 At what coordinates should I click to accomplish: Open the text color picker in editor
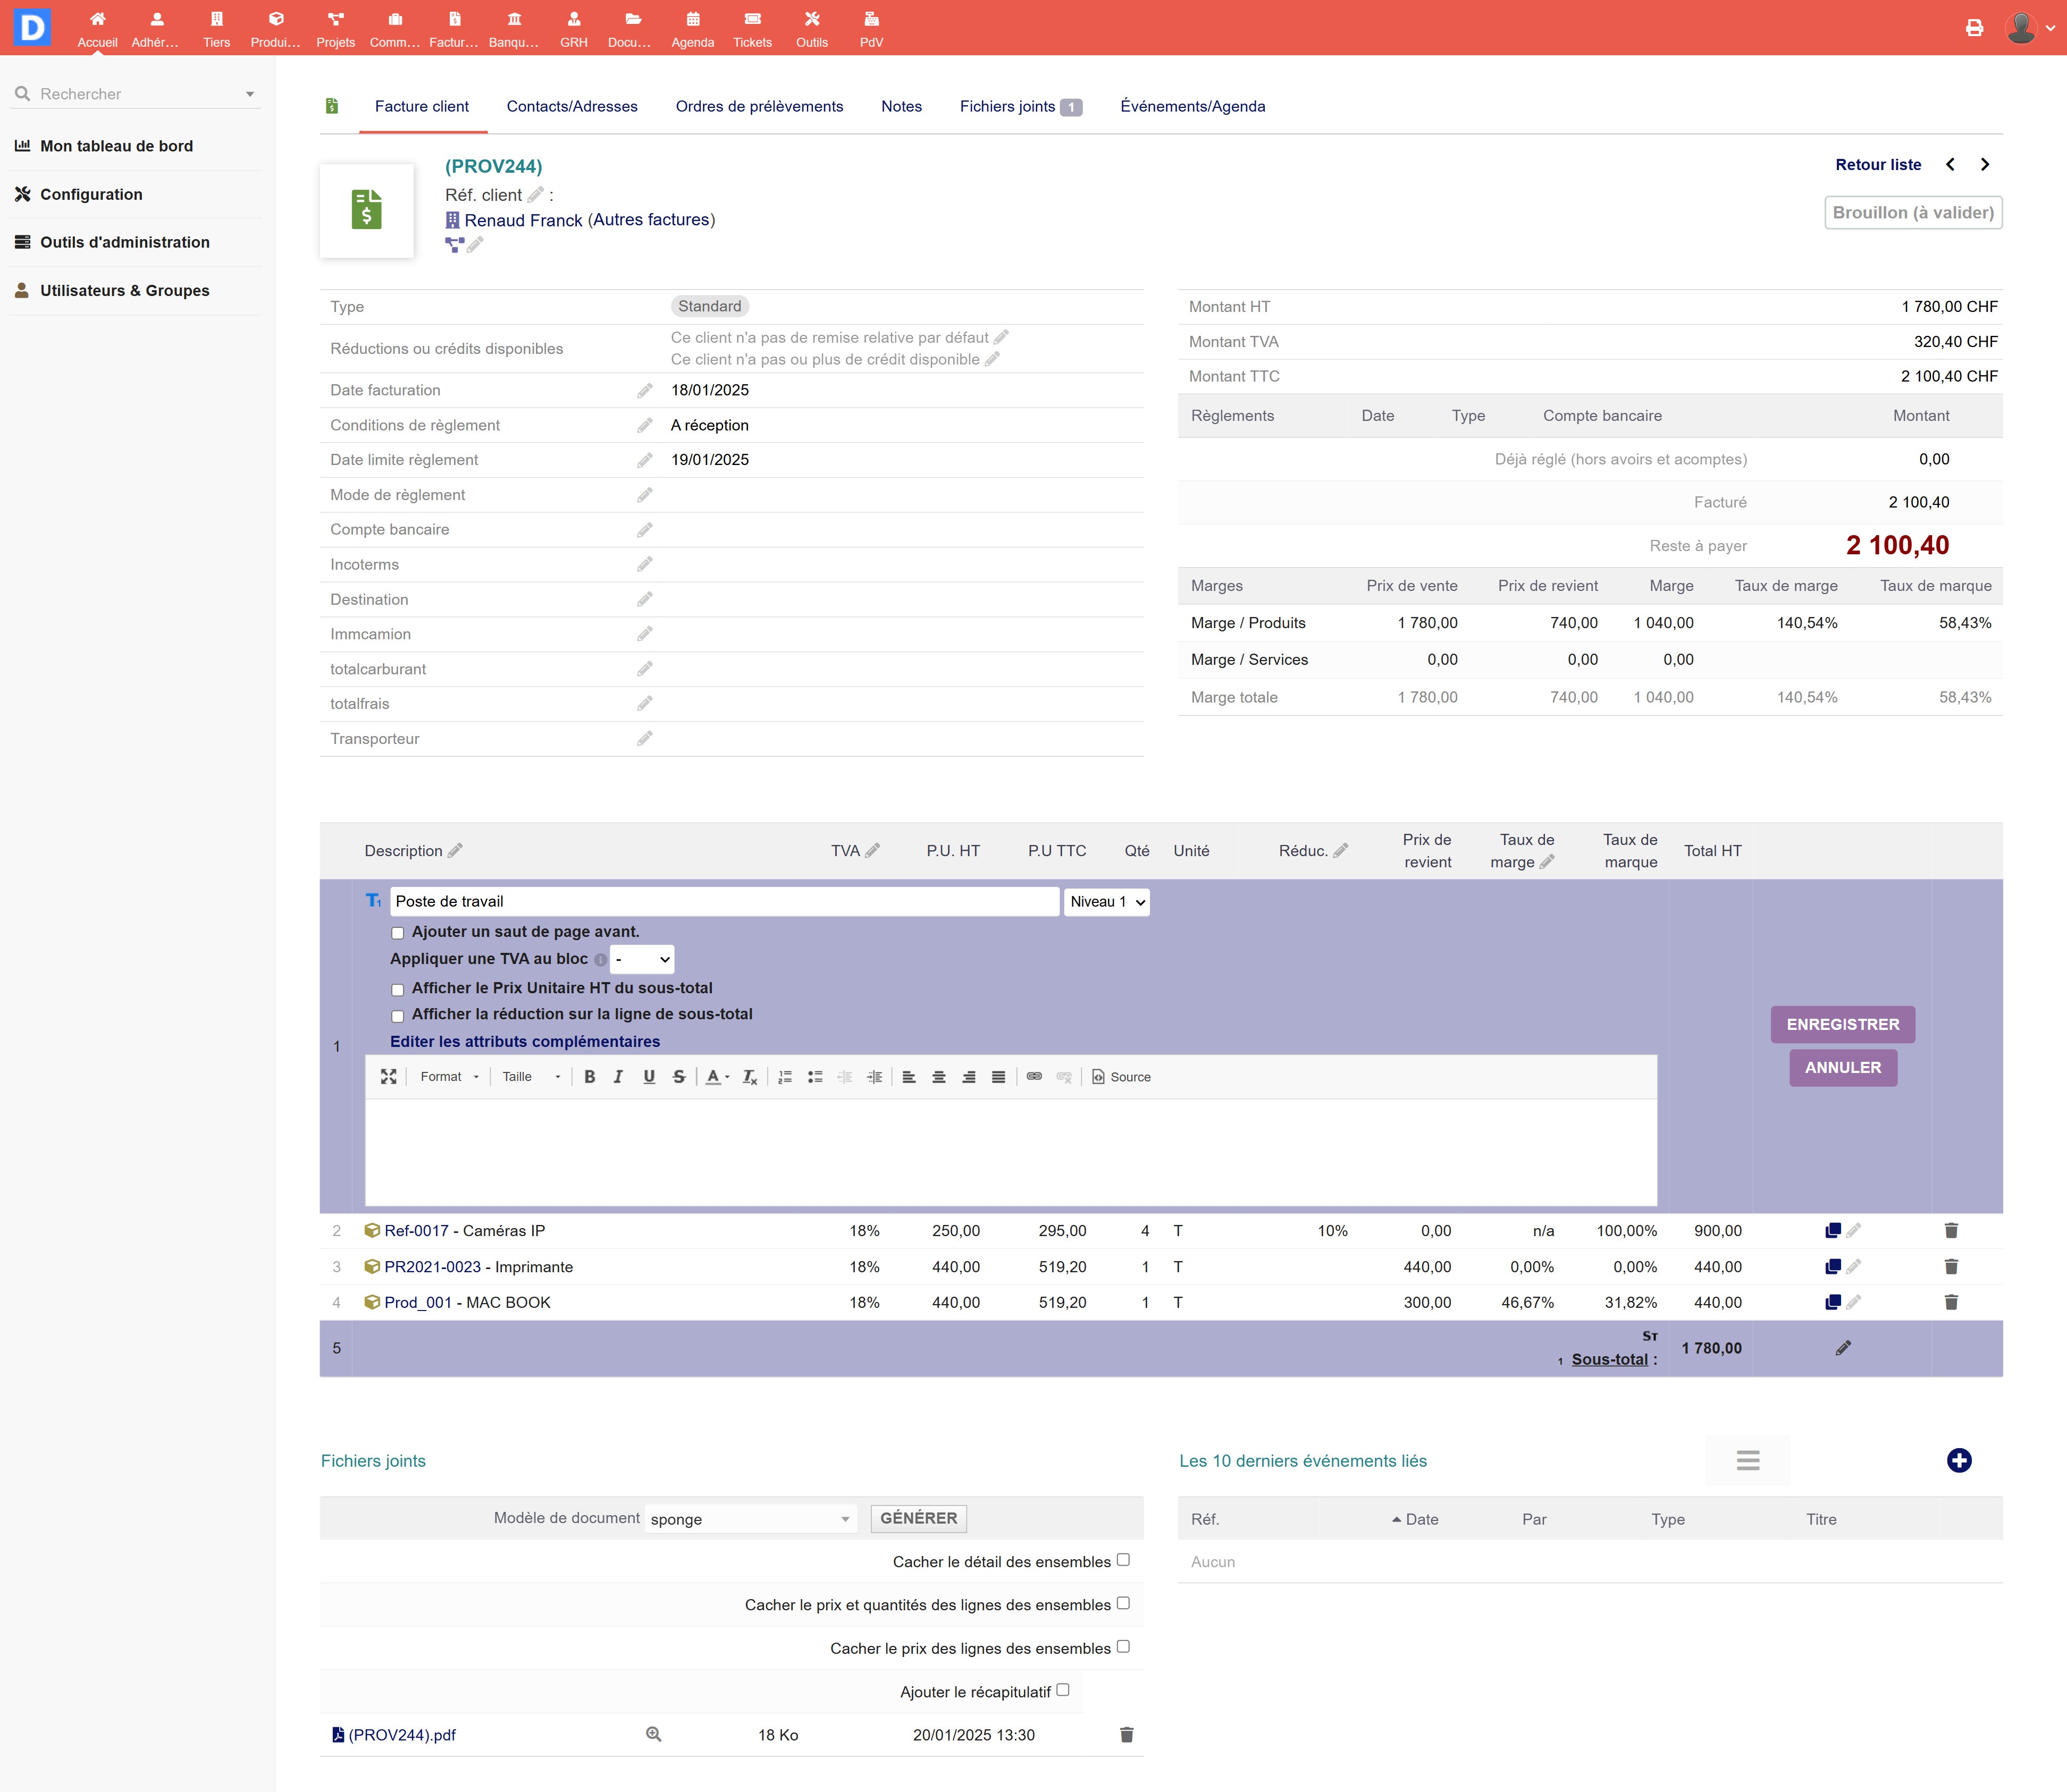pyautogui.click(x=716, y=1077)
